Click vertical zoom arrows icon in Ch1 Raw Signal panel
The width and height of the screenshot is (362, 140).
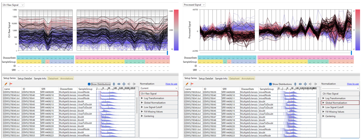pyautogui.click(x=114, y=84)
